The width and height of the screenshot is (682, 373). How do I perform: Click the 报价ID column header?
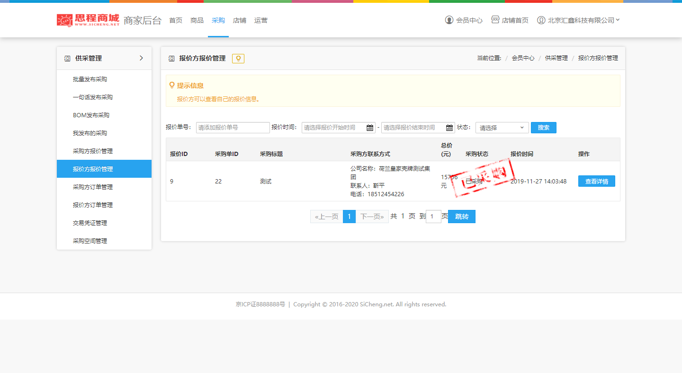click(179, 154)
